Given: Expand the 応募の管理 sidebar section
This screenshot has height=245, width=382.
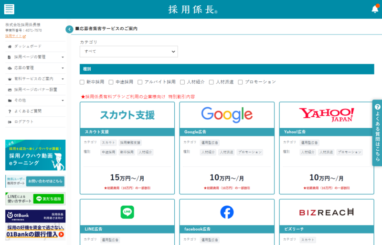Looking at the screenshot, I should [x=36, y=68].
